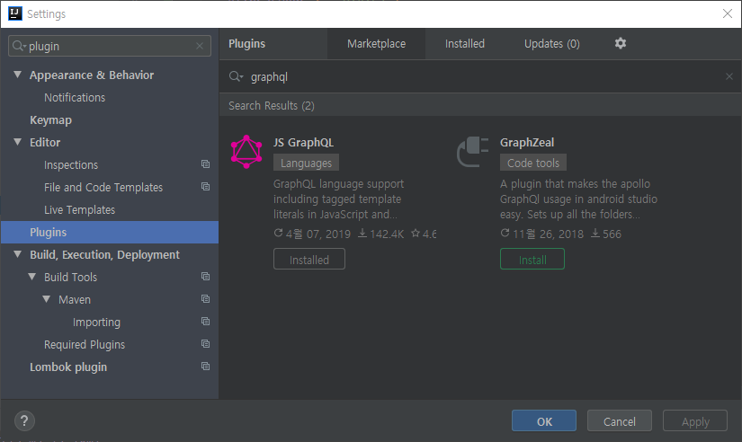Click the GraphZeal description text

click(x=578, y=199)
